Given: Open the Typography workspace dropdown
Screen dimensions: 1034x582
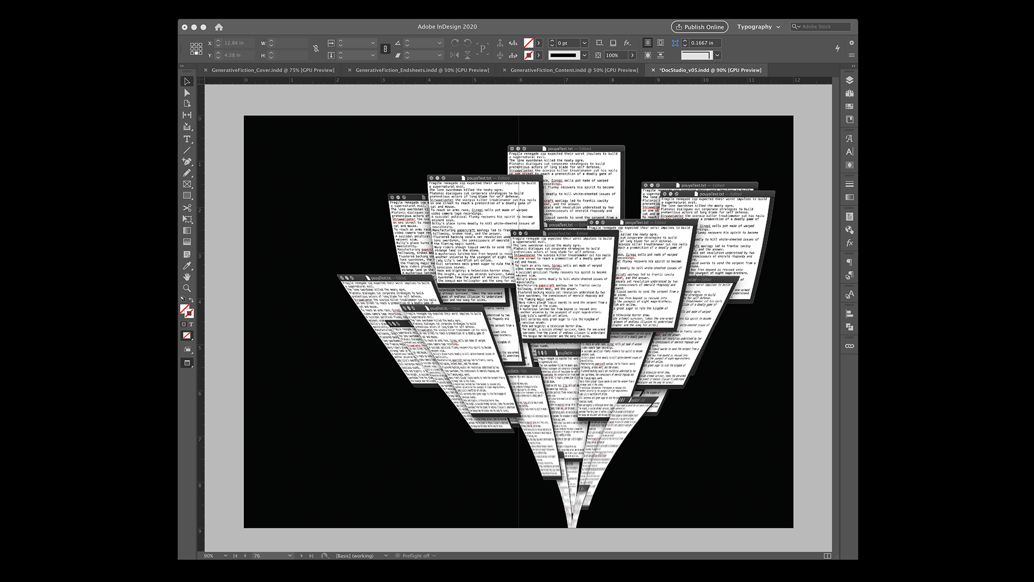Looking at the screenshot, I should click(x=758, y=27).
